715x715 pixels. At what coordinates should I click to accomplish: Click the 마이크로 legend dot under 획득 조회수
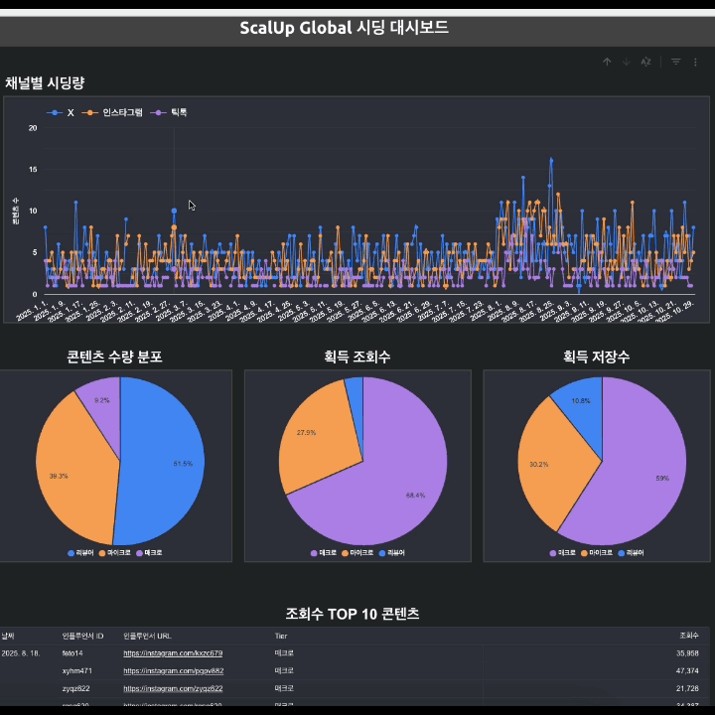(346, 553)
